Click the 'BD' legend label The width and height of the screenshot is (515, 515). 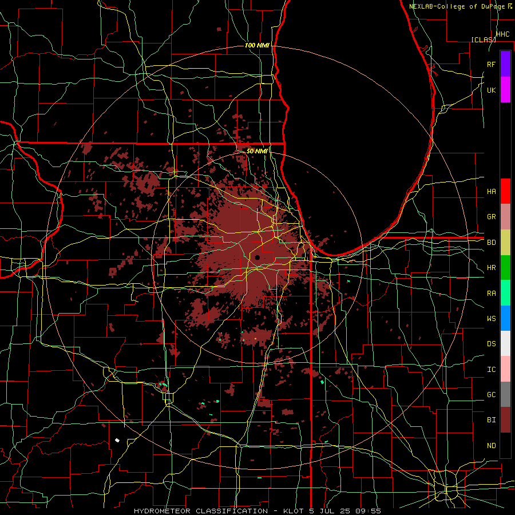[491, 243]
